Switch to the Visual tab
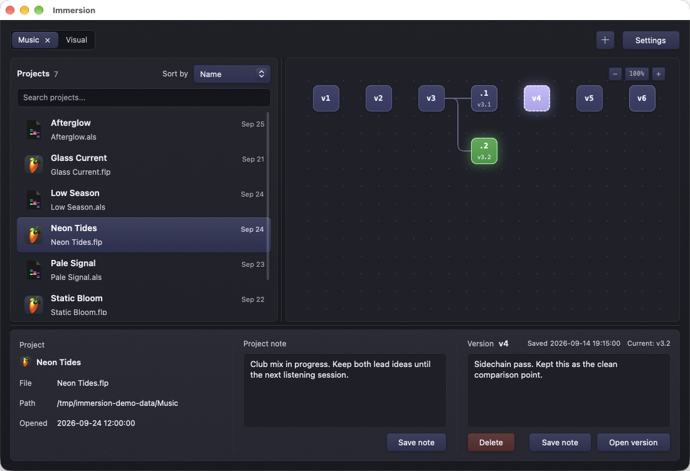Screen dimensions: 690x471 pyautogui.click(x=77, y=40)
